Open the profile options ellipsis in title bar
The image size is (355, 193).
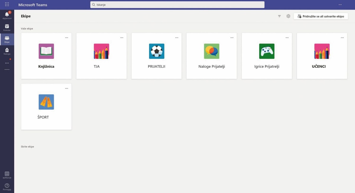(340, 5)
